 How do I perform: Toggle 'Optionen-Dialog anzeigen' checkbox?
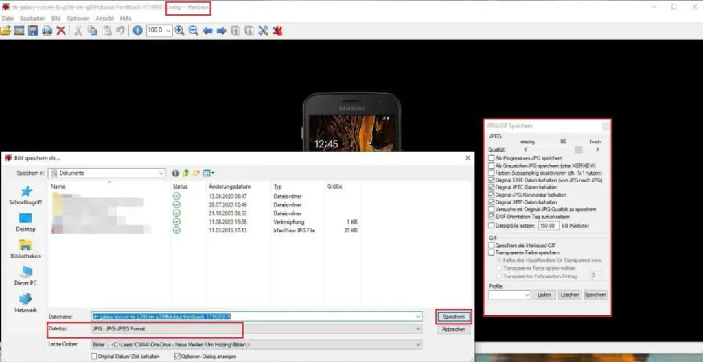pyautogui.click(x=178, y=356)
